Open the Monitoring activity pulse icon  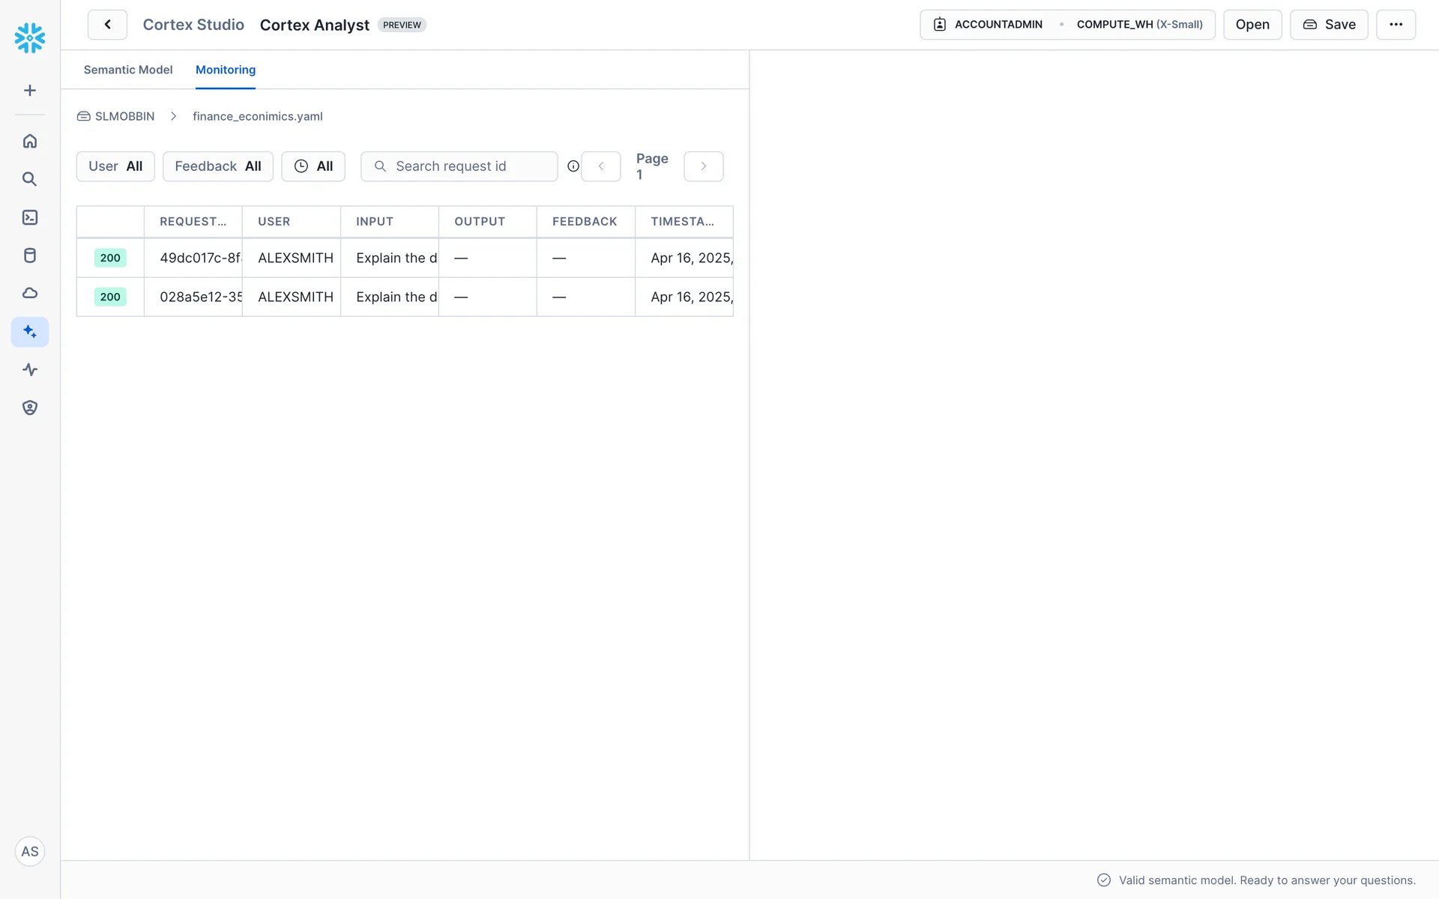tap(30, 369)
